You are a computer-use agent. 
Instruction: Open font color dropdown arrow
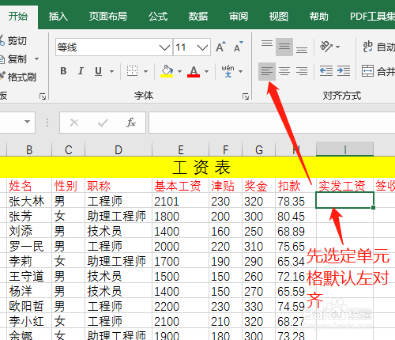(x=207, y=71)
